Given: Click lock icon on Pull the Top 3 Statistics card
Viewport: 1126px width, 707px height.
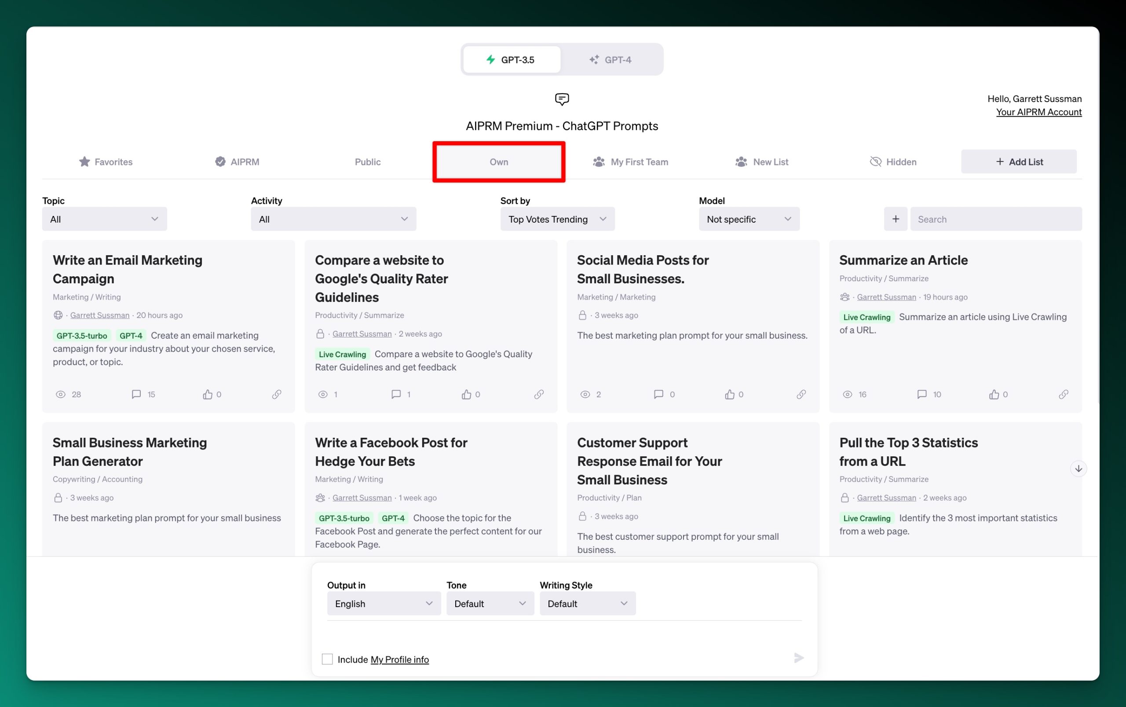Looking at the screenshot, I should coord(844,498).
